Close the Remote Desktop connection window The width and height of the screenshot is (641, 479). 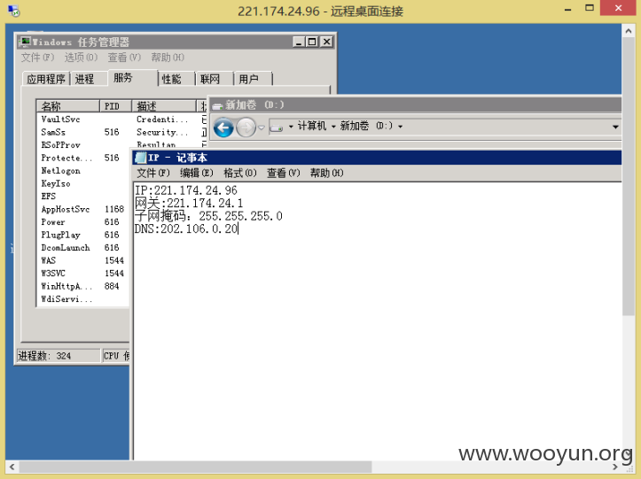tap(618, 8)
